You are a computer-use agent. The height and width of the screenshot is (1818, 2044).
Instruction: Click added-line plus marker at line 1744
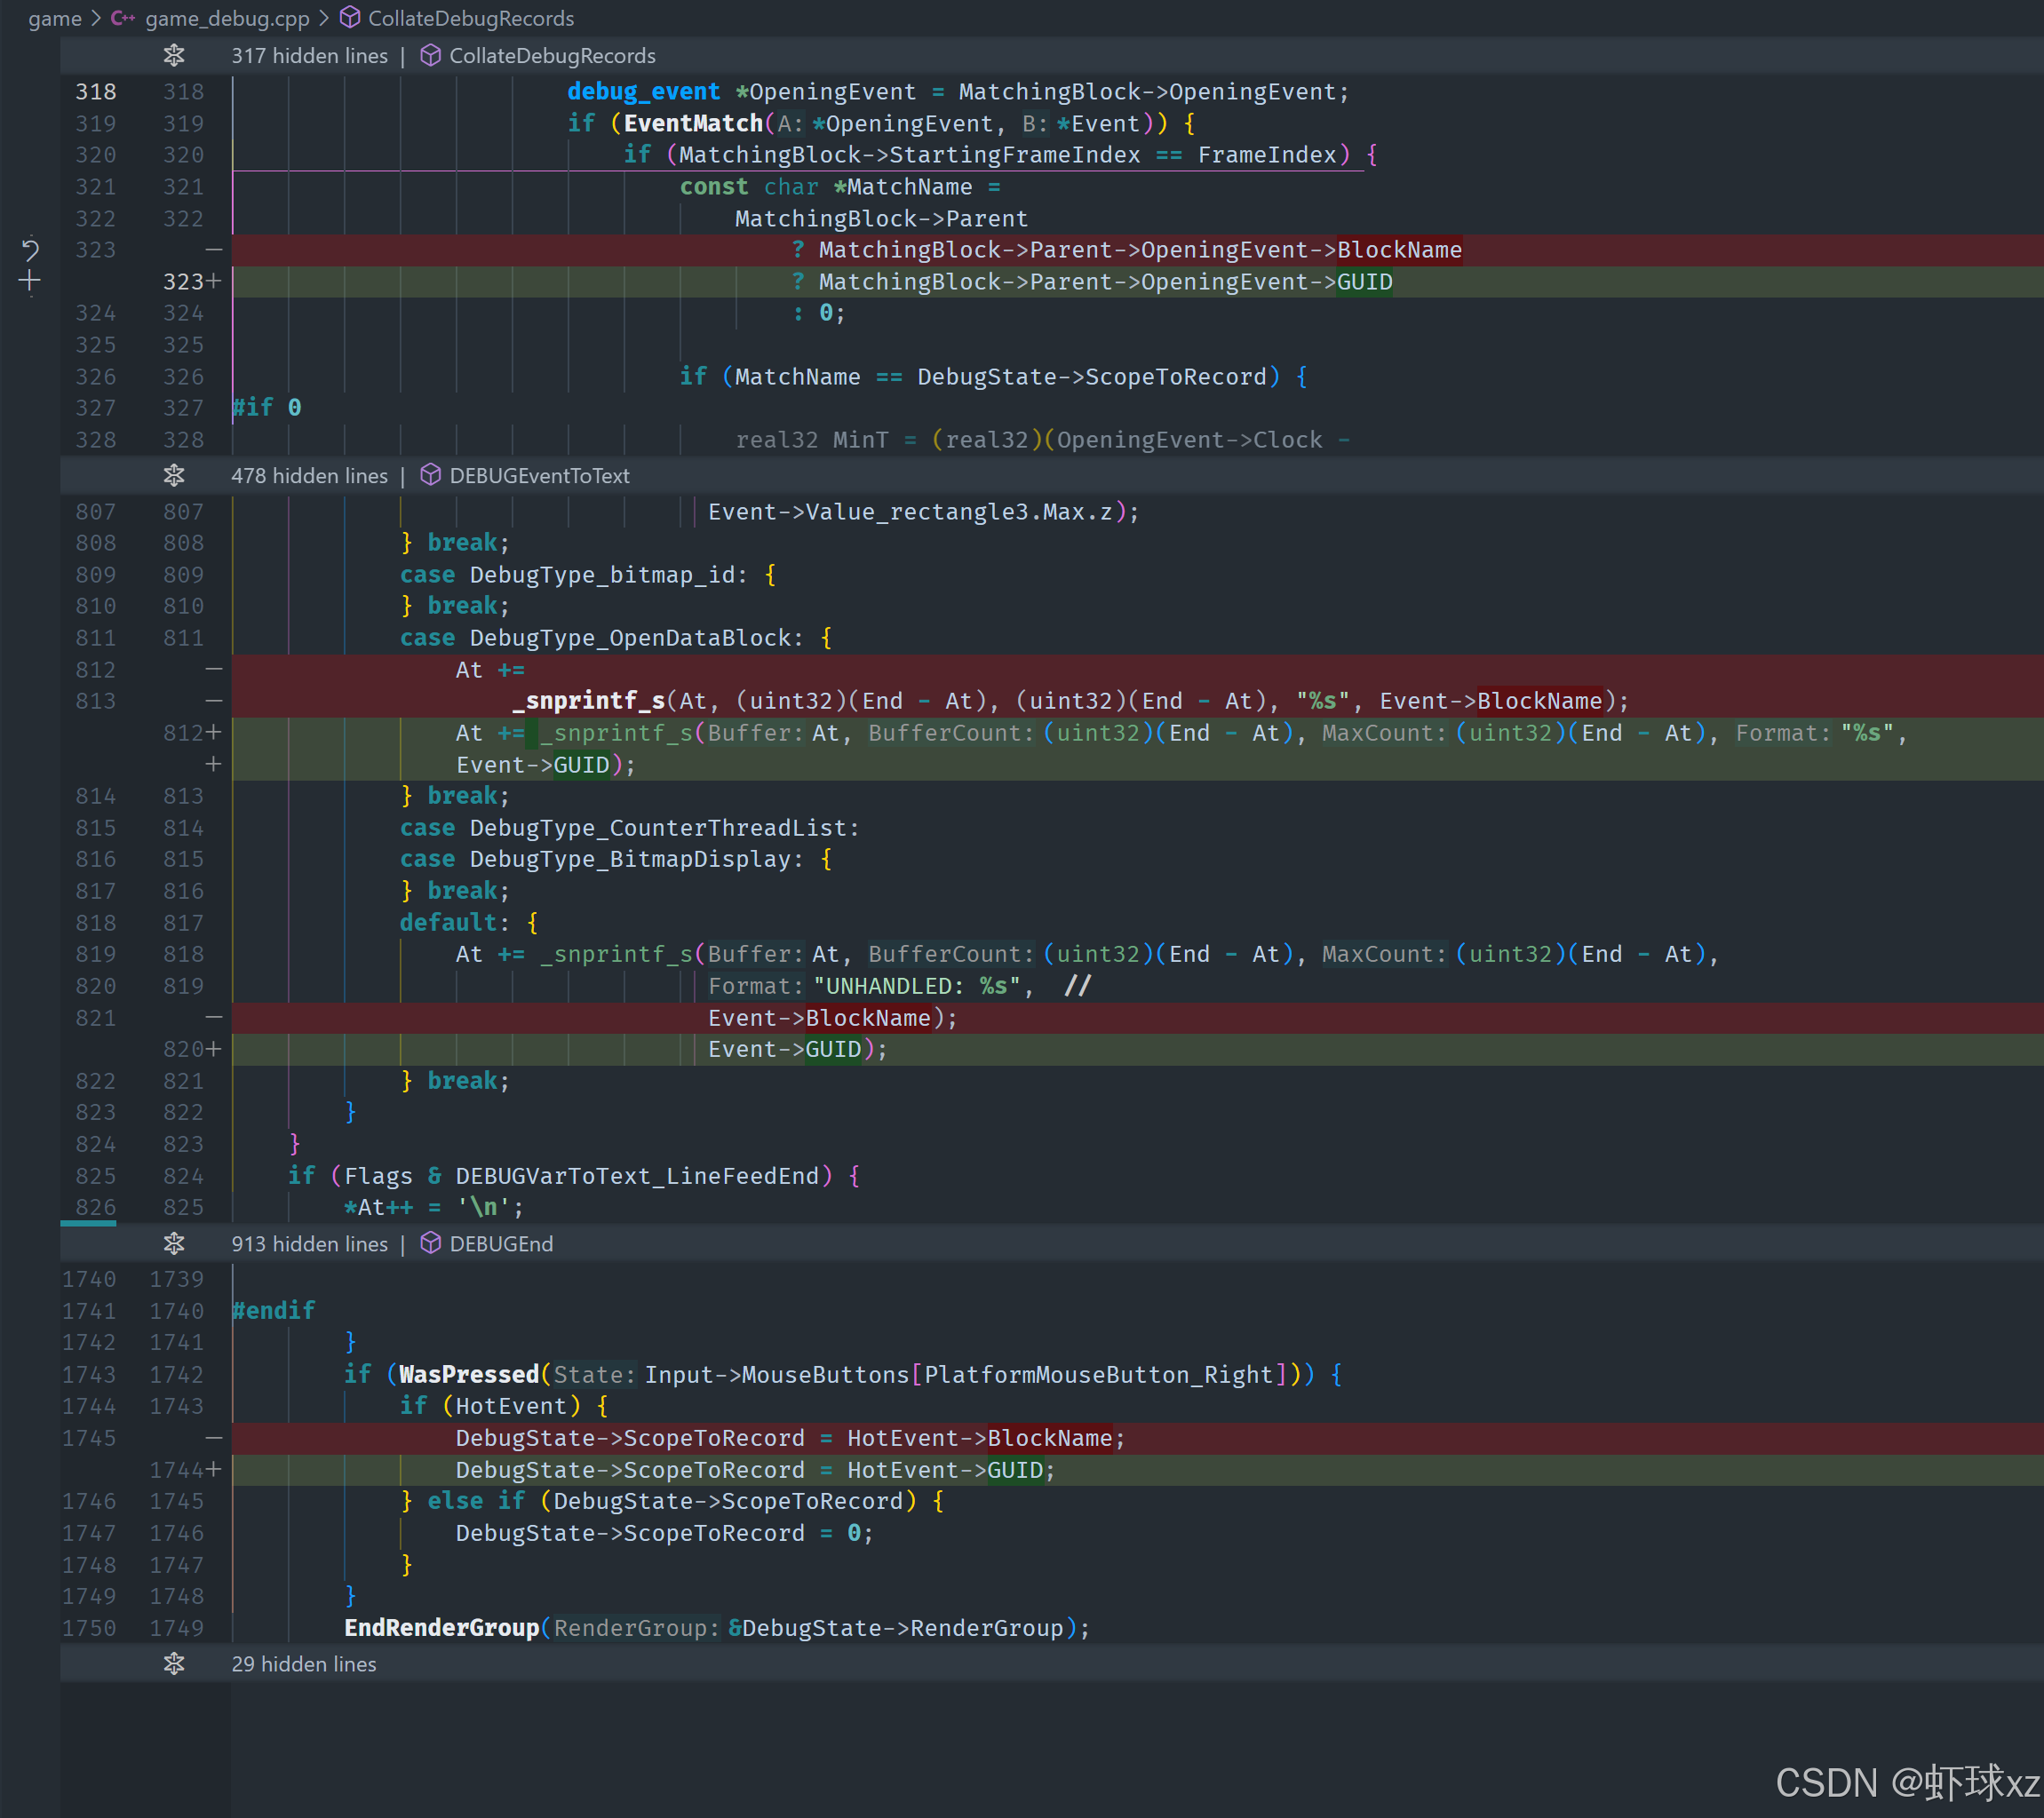pyautogui.click(x=213, y=1469)
